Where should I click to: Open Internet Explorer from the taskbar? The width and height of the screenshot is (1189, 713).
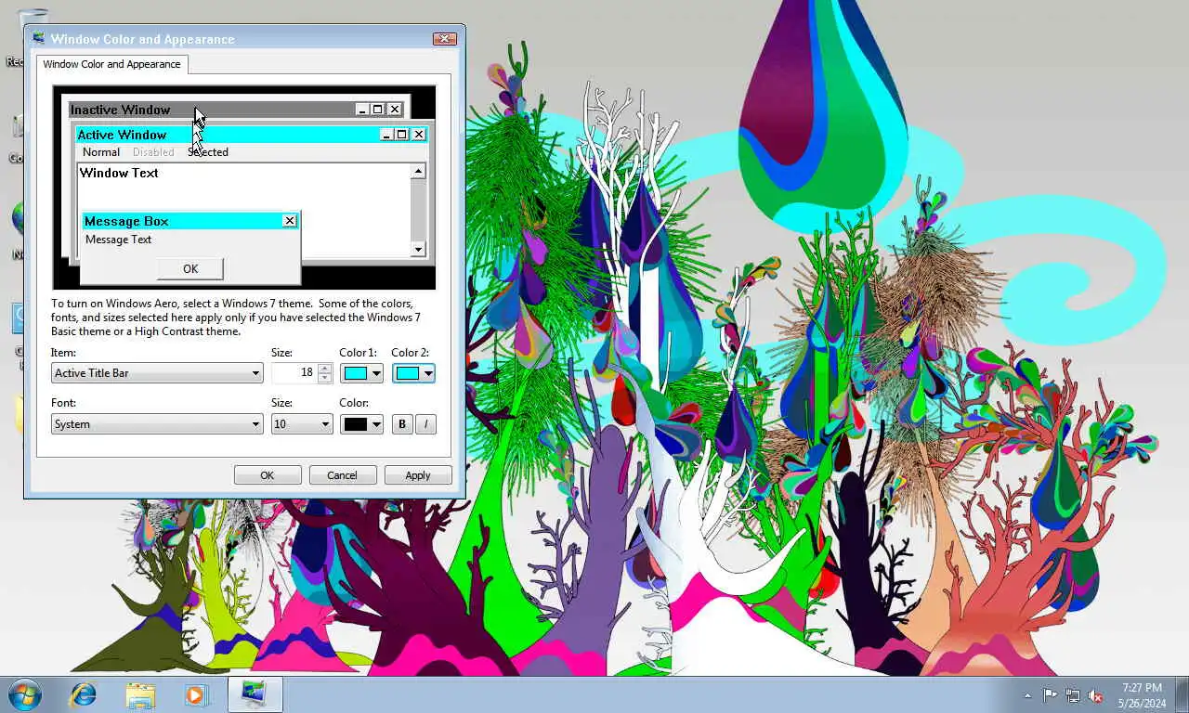(84, 694)
